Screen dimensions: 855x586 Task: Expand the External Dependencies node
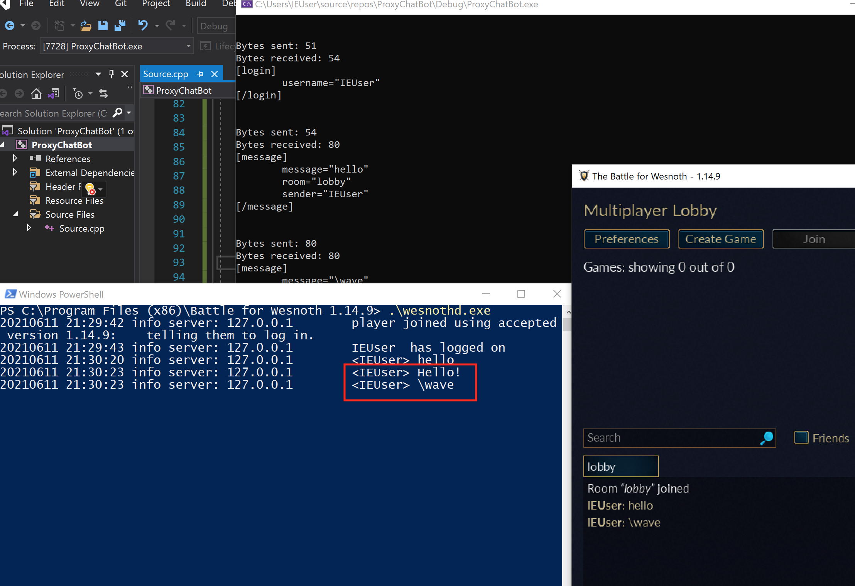click(15, 172)
